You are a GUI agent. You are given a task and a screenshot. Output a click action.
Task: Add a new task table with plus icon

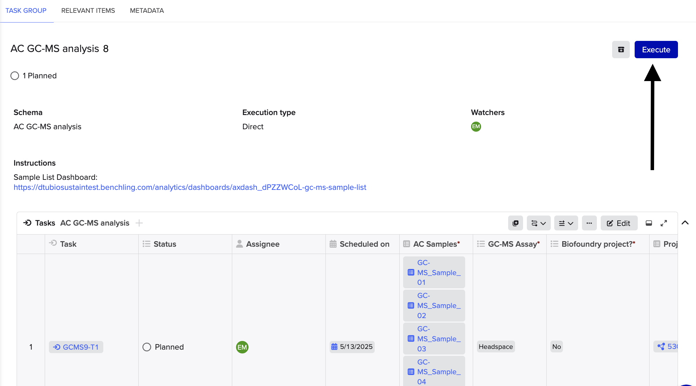point(139,223)
